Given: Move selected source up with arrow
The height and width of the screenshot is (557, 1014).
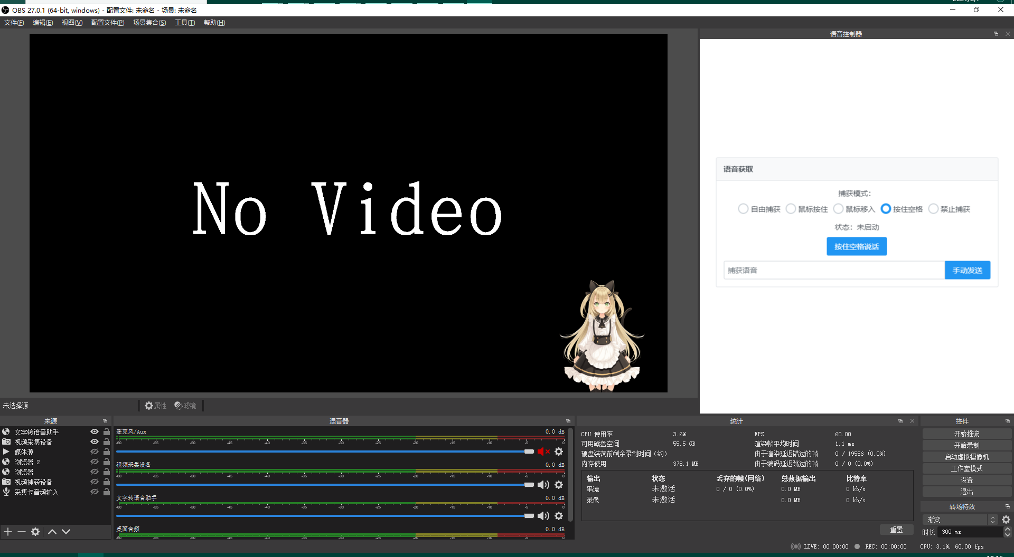Looking at the screenshot, I should coord(52,532).
